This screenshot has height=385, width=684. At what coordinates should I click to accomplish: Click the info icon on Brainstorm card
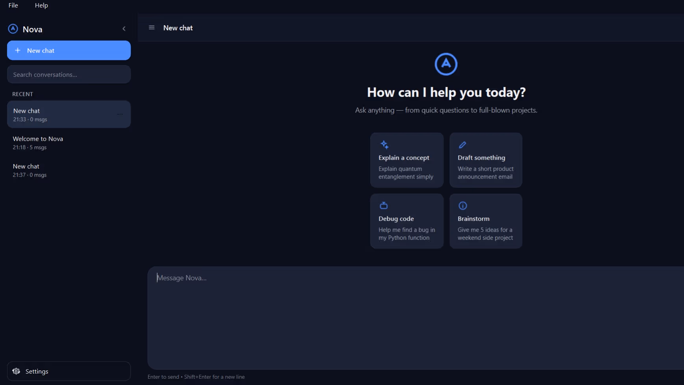pyautogui.click(x=463, y=206)
